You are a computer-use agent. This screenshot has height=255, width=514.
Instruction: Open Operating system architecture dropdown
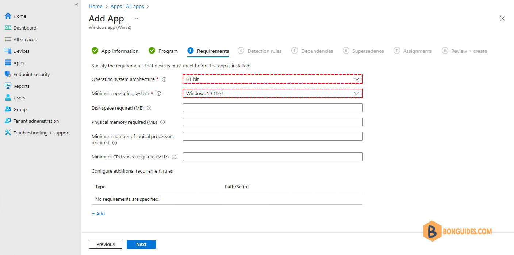(x=272, y=79)
